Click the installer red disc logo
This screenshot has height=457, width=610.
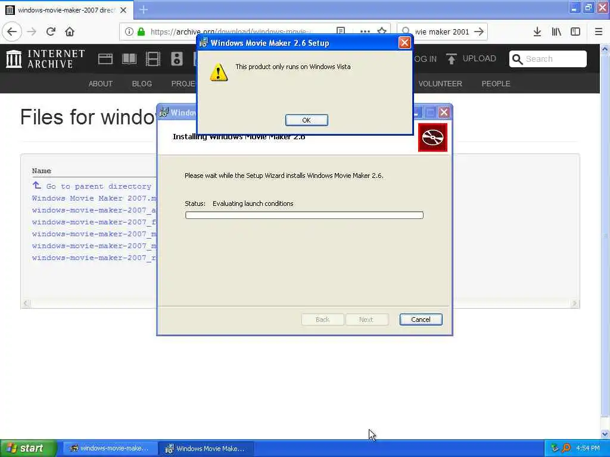[x=432, y=137]
